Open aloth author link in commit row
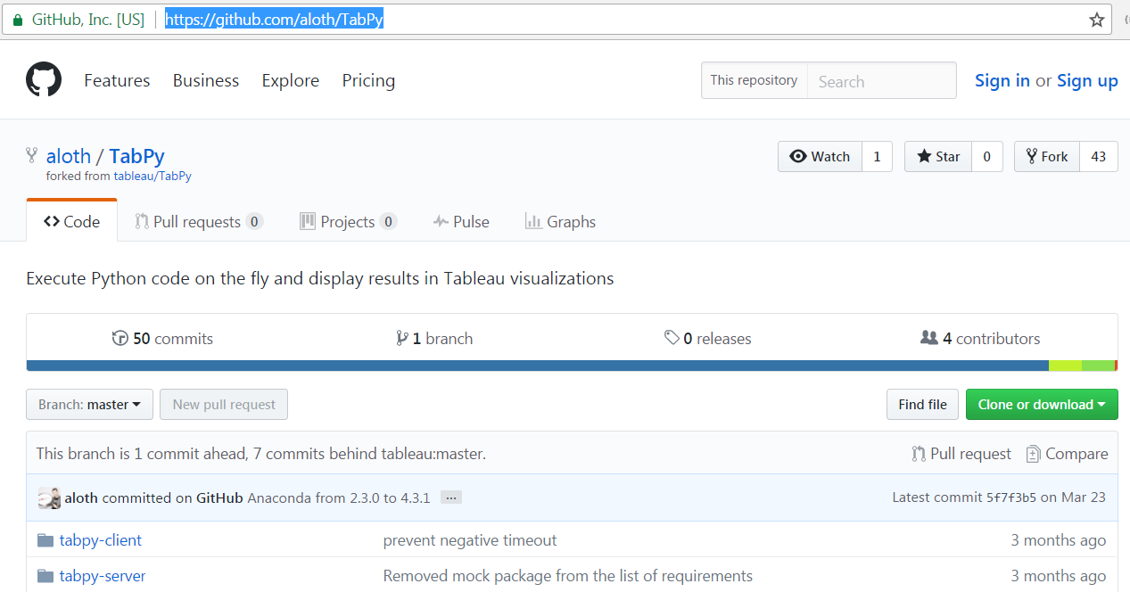 [81, 497]
